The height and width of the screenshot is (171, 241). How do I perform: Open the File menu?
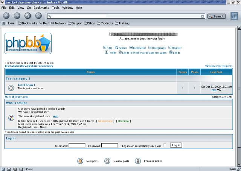(4, 8)
